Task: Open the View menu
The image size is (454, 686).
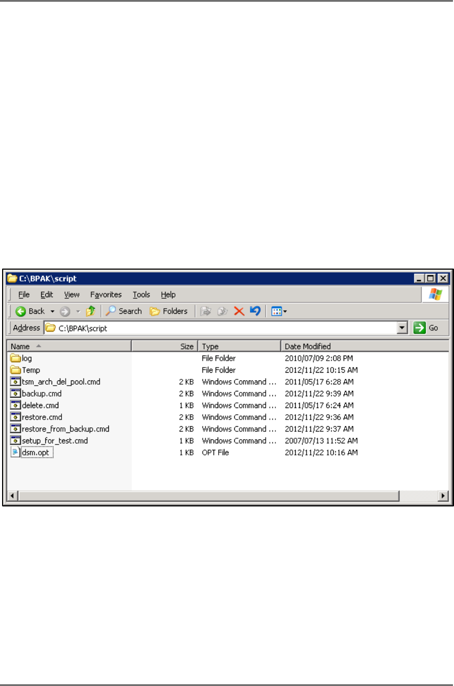Action: [x=72, y=295]
